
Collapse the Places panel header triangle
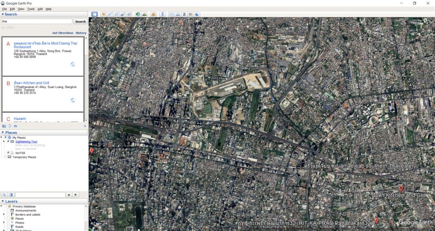coord(3,133)
